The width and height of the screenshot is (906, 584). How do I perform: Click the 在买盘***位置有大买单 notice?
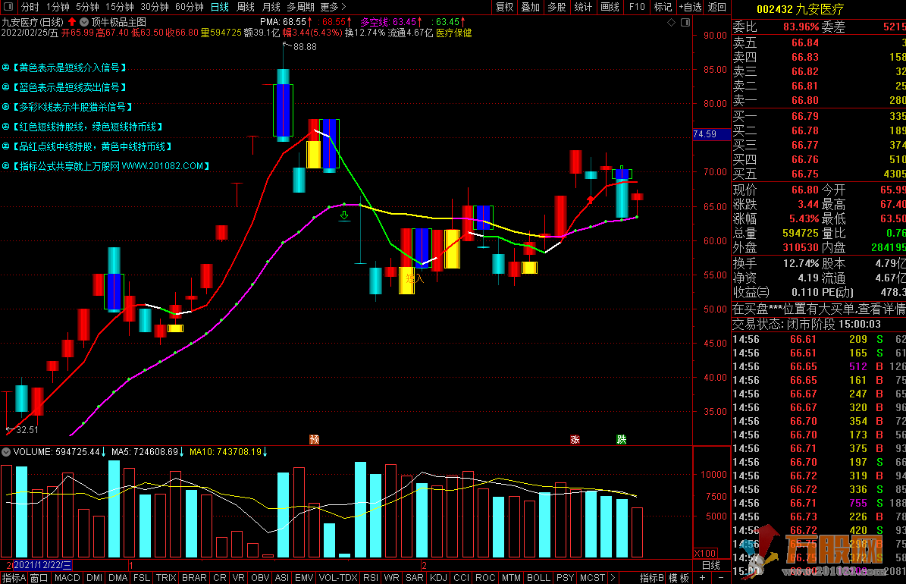pyautogui.click(x=819, y=309)
